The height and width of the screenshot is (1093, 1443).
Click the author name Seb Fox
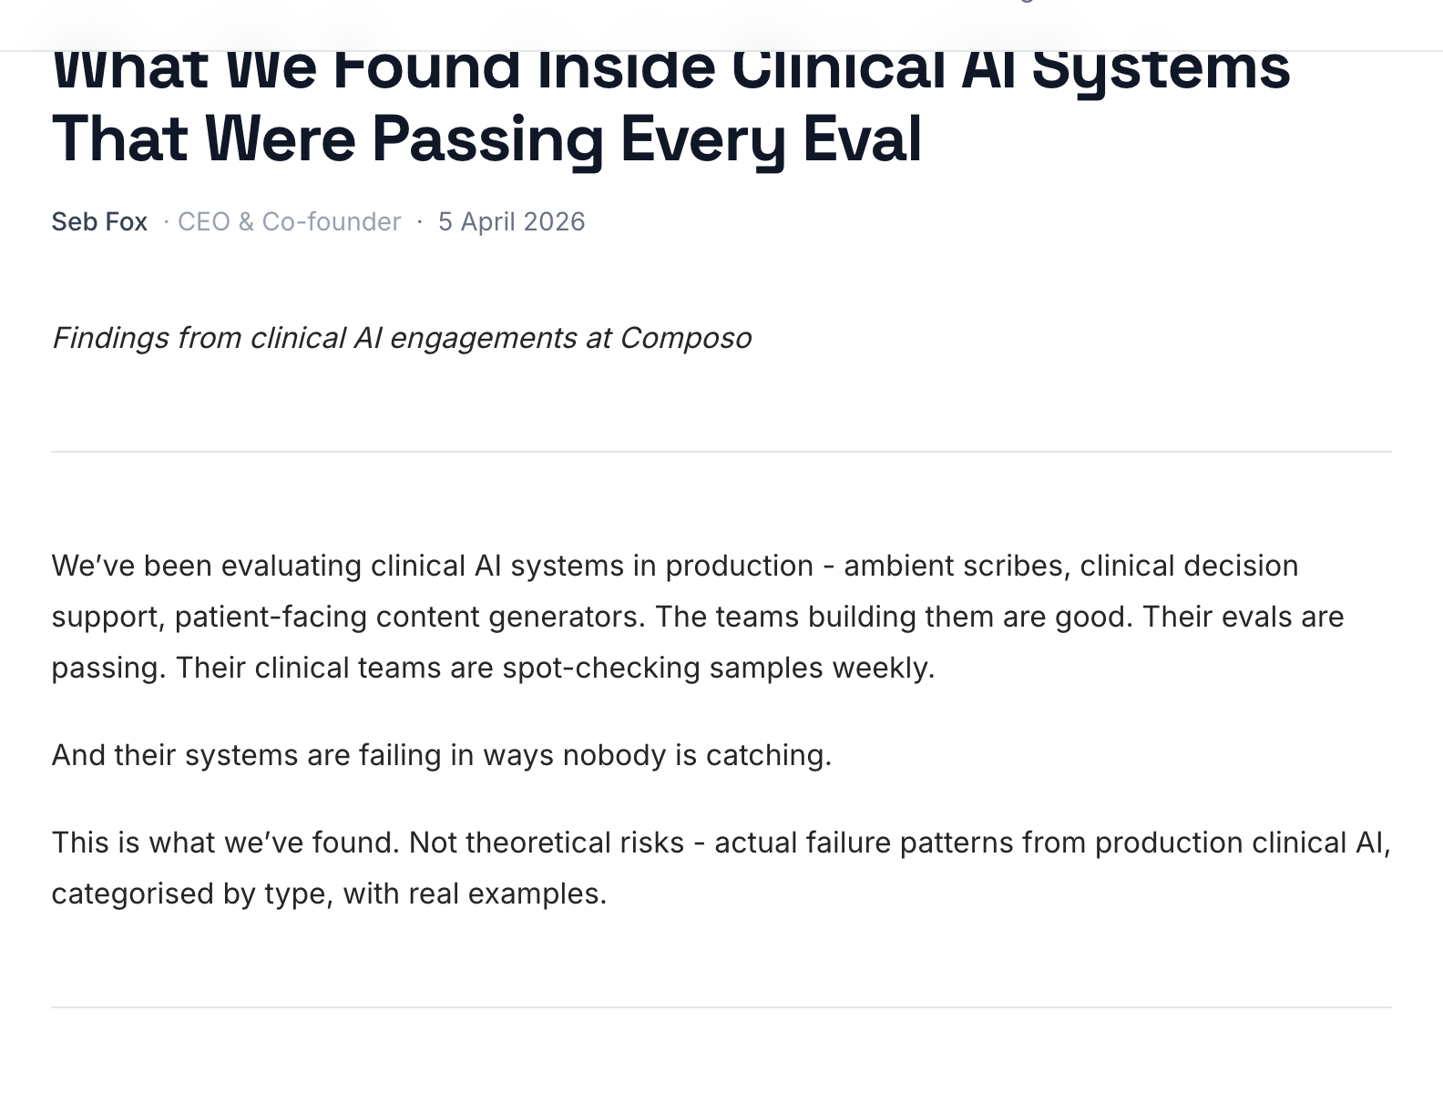coord(99,222)
